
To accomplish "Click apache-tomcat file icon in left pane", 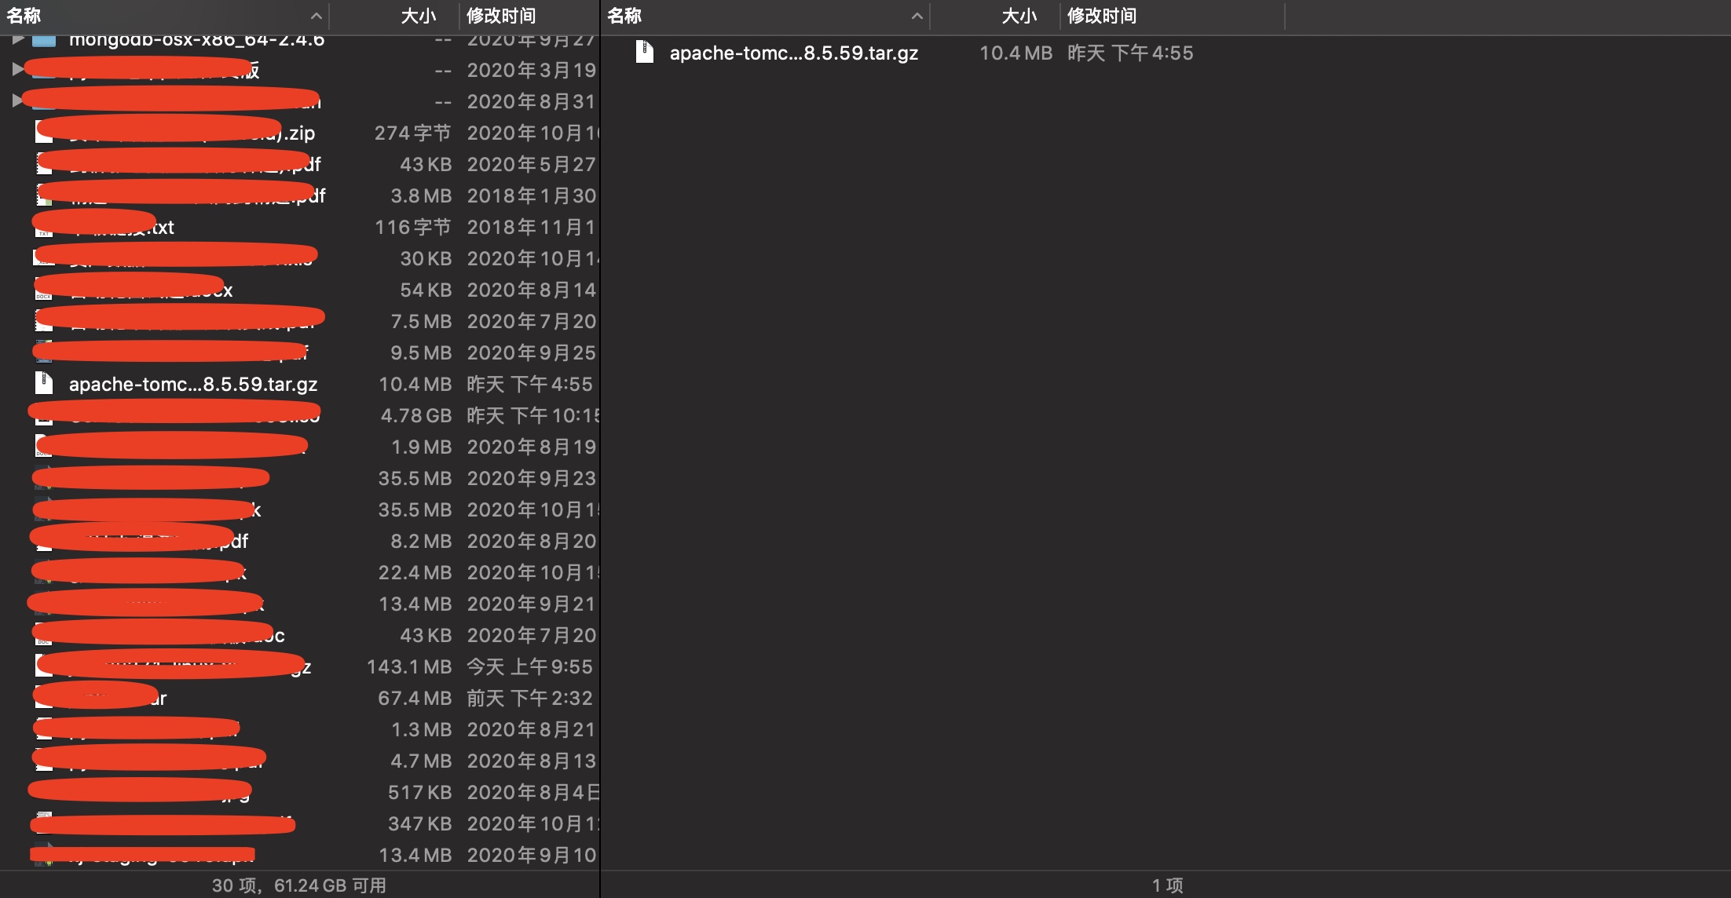I will click(44, 383).
